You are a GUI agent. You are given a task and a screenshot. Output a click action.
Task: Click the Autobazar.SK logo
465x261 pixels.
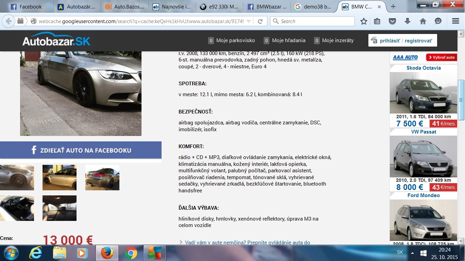pos(56,40)
